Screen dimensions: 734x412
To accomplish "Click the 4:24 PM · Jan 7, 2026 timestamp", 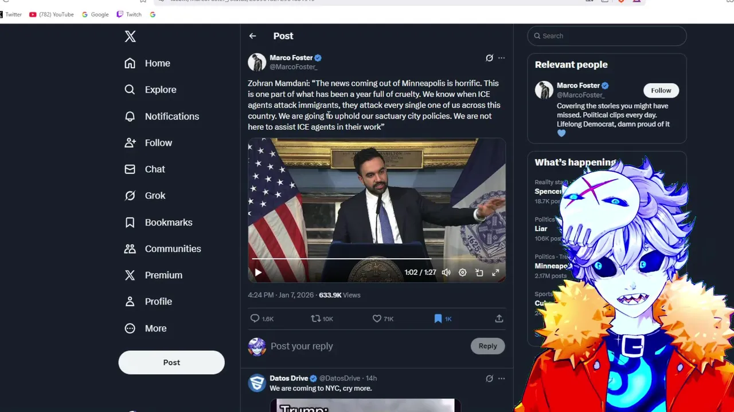I will click(280, 295).
